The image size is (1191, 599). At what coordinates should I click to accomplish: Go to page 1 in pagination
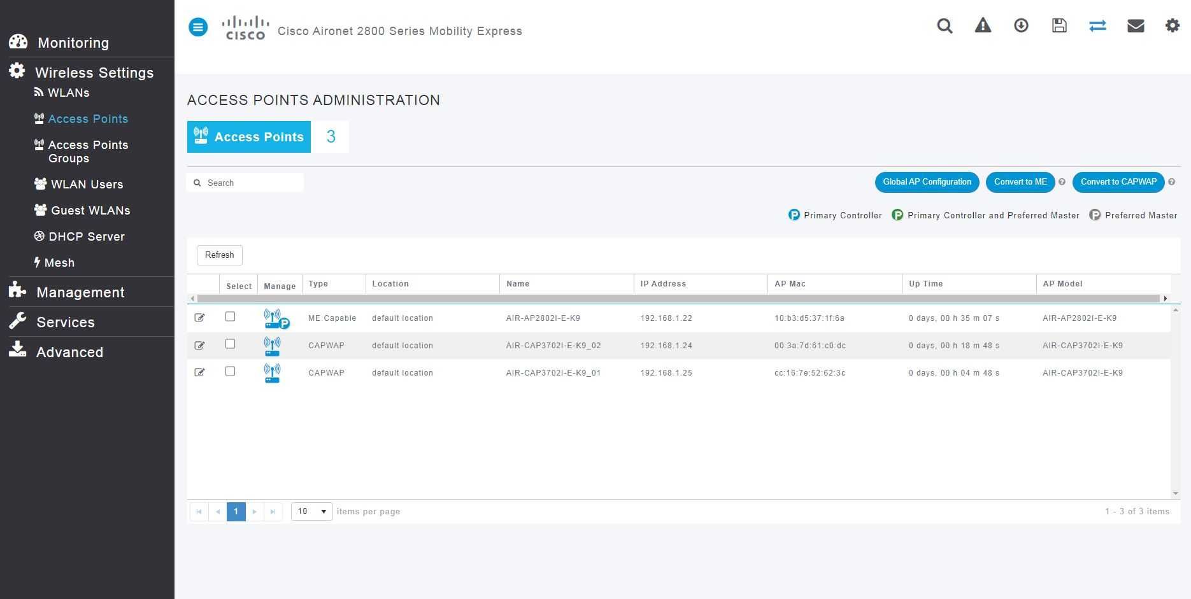click(x=236, y=511)
